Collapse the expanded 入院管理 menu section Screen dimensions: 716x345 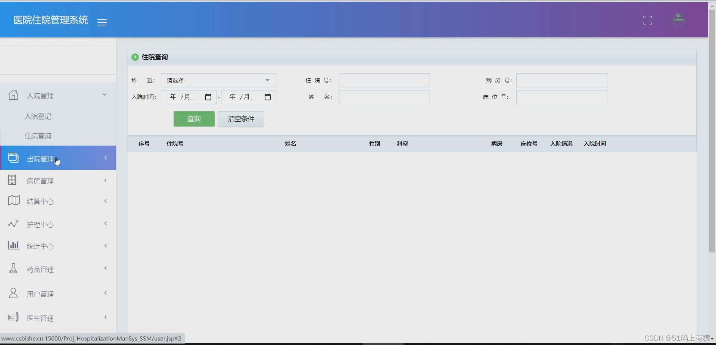pos(105,94)
